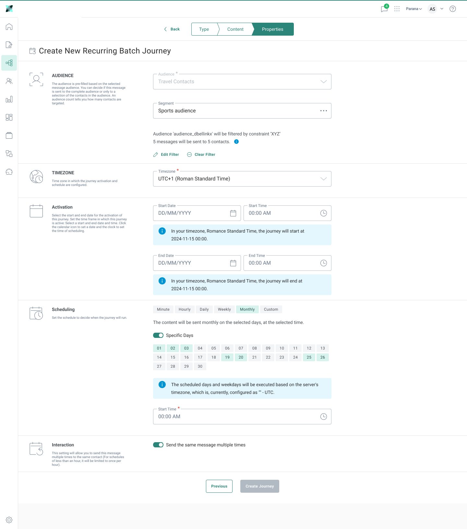Open the help question mark icon
Image resolution: width=467 pixels, height=529 pixels.
click(x=453, y=9)
